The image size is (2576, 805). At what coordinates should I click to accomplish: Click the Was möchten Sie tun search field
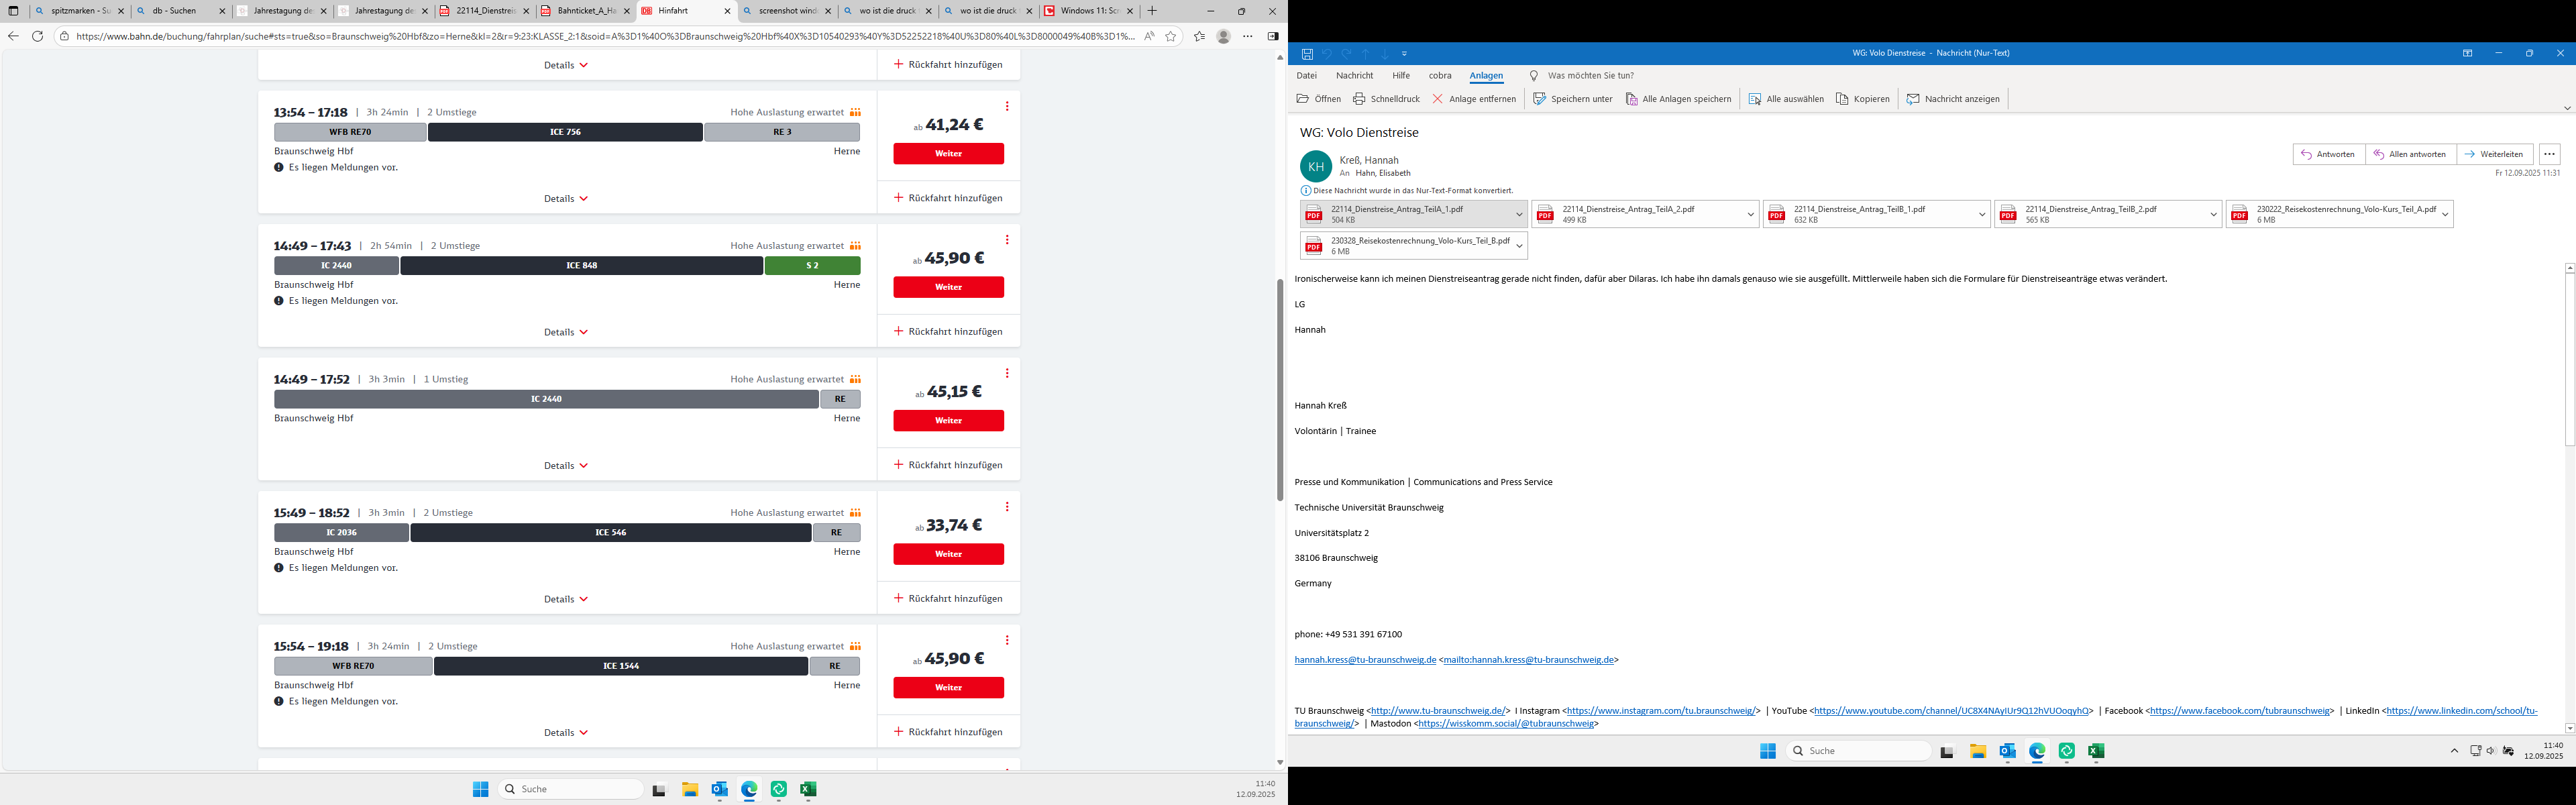[x=1590, y=76]
